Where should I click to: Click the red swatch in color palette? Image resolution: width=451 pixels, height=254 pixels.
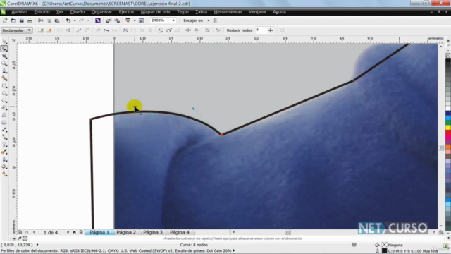(x=448, y=133)
